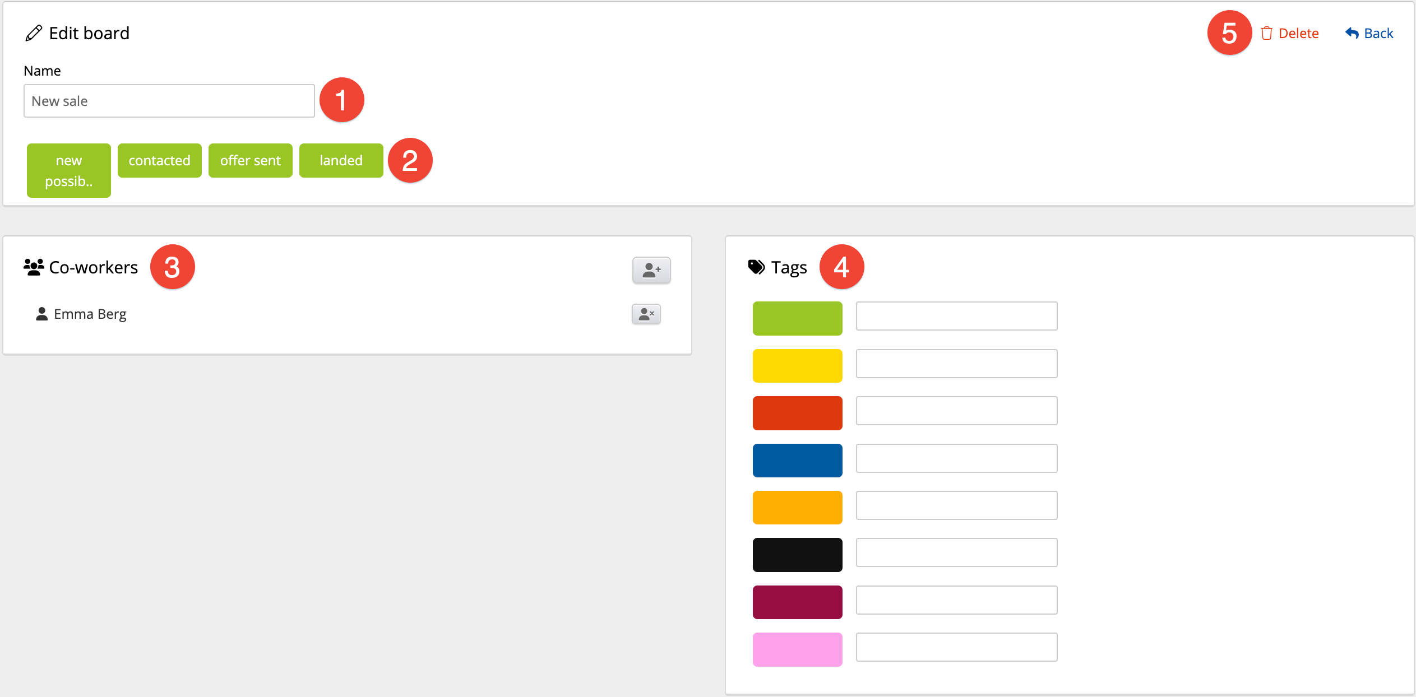Click the Tags label icon
1416x697 pixels.
pyautogui.click(x=756, y=267)
